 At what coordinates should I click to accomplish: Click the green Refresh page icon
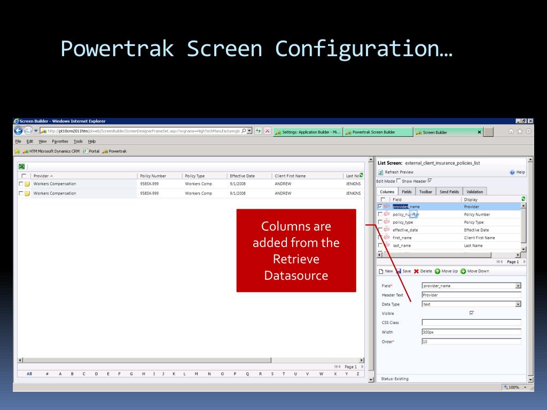click(x=258, y=131)
